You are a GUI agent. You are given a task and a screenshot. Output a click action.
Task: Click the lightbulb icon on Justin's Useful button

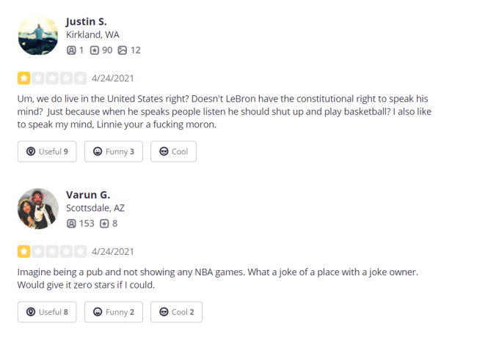[x=31, y=151]
